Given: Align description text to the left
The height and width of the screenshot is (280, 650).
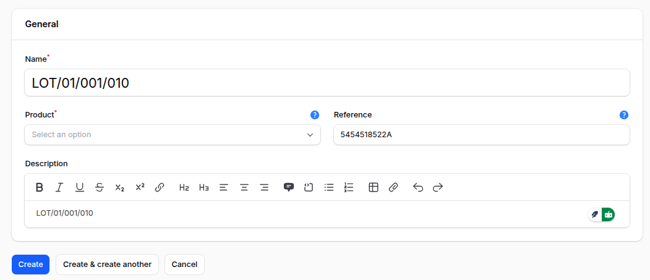Looking at the screenshot, I should tap(224, 187).
